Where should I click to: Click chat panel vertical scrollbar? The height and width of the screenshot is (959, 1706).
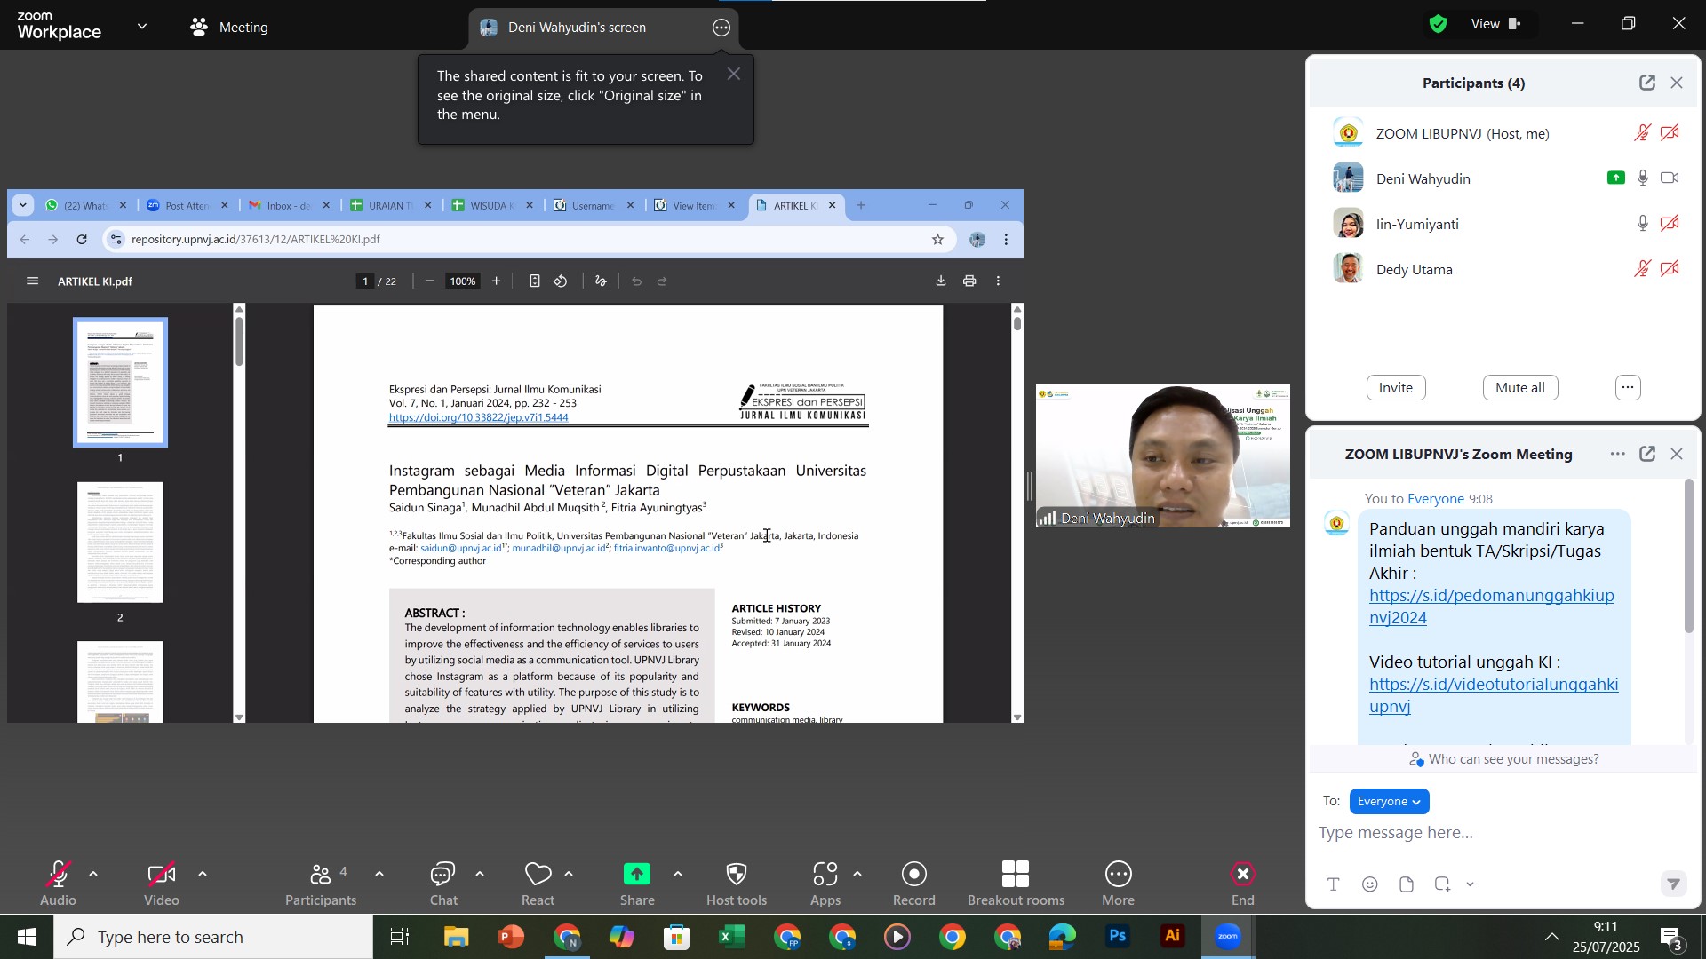click(1689, 556)
